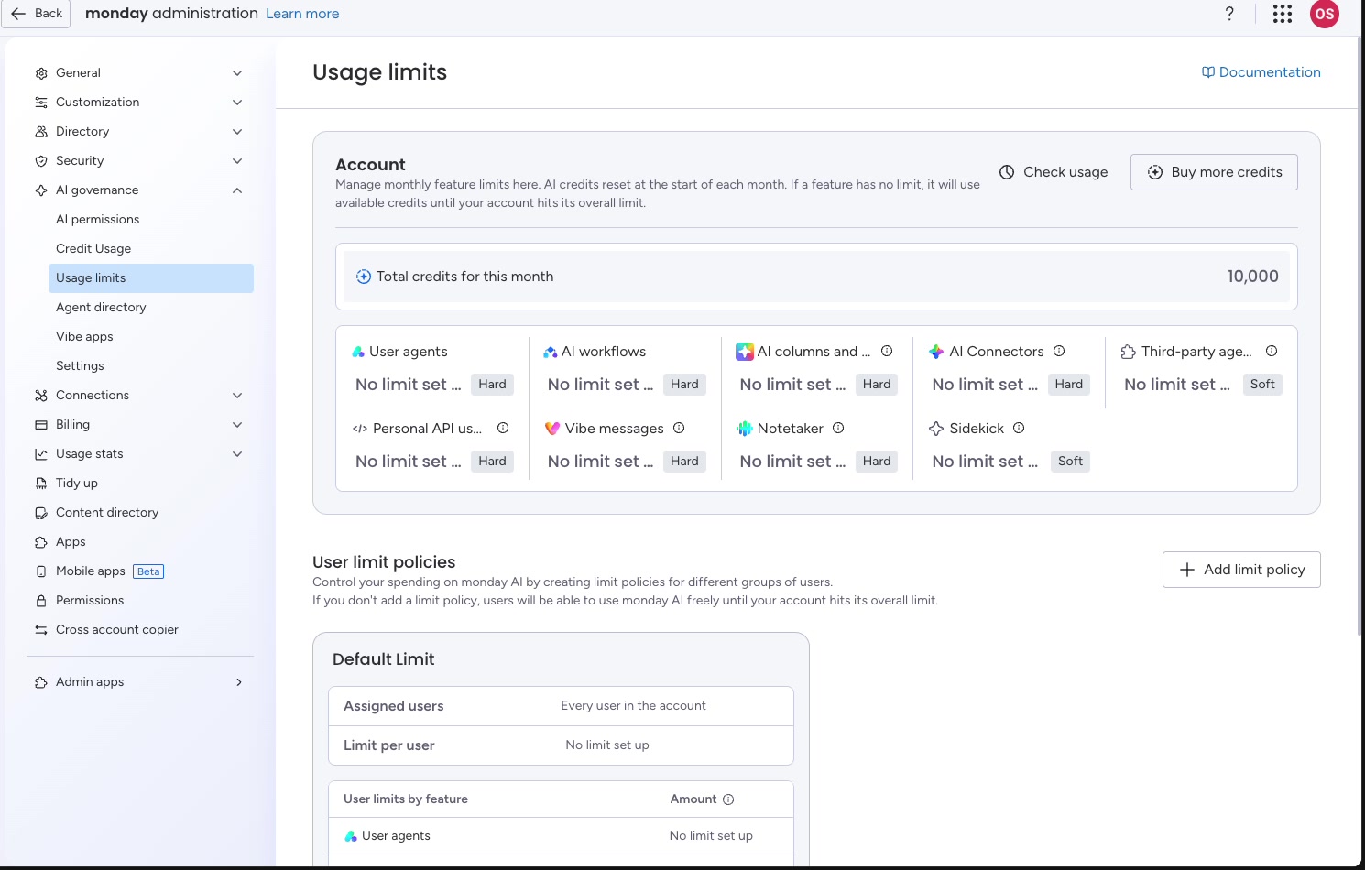Click the Soft badge for Third-party agents

tap(1262, 385)
